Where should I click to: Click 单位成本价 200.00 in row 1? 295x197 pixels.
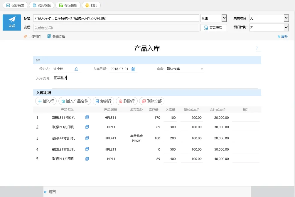pos(192,118)
